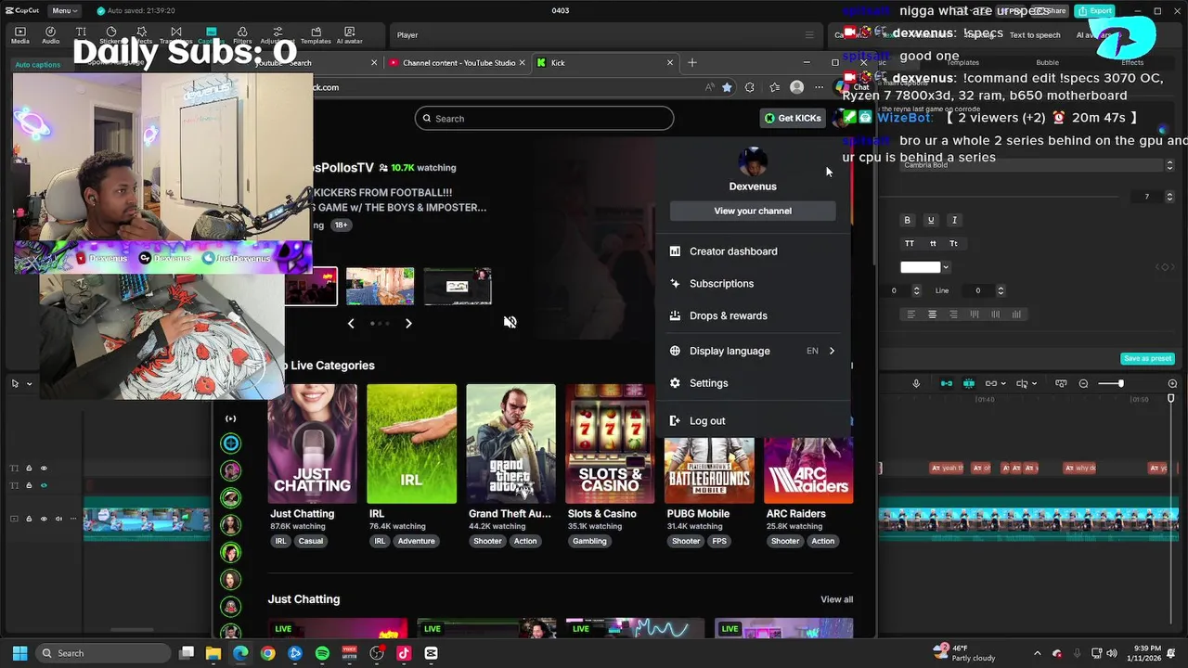Open the Grand Theft Auto category card

pos(511,443)
